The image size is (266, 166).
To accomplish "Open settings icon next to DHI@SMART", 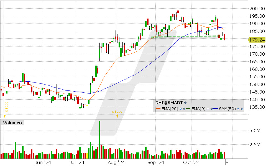I will point(185,103).
